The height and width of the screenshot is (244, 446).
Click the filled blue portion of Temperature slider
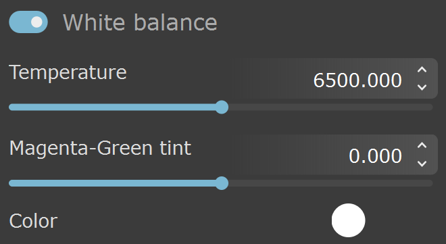pyautogui.click(x=112, y=107)
